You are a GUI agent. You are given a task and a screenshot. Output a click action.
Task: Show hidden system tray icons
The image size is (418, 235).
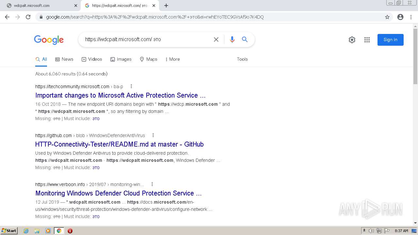pyautogui.click(x=364, y=231)
